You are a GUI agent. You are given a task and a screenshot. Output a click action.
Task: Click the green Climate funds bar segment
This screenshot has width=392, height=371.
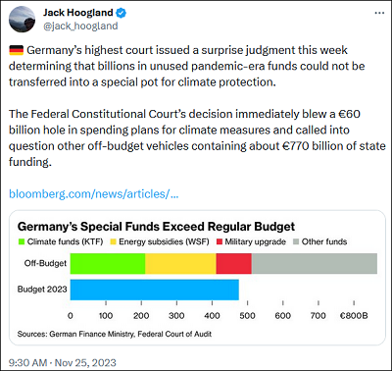pyautogui.click(x=108, y=263)
